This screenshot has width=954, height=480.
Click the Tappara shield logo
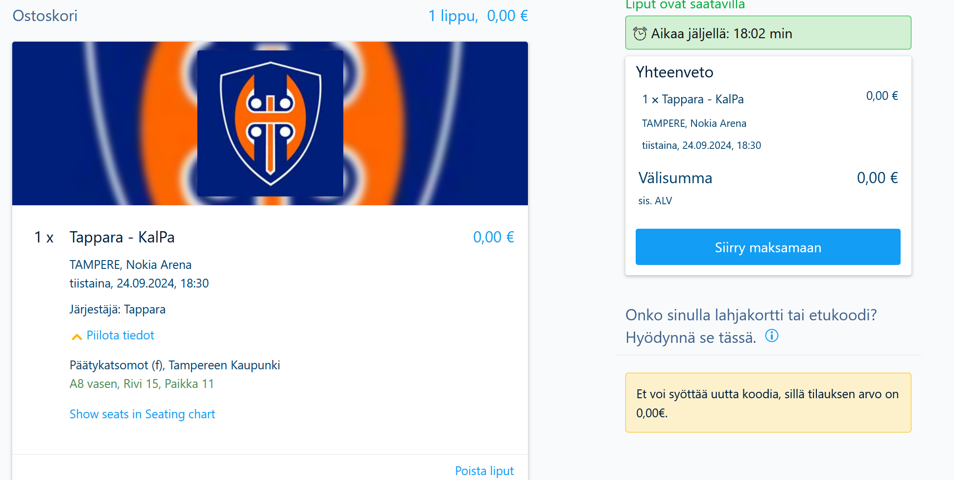[x=270, y=123]
